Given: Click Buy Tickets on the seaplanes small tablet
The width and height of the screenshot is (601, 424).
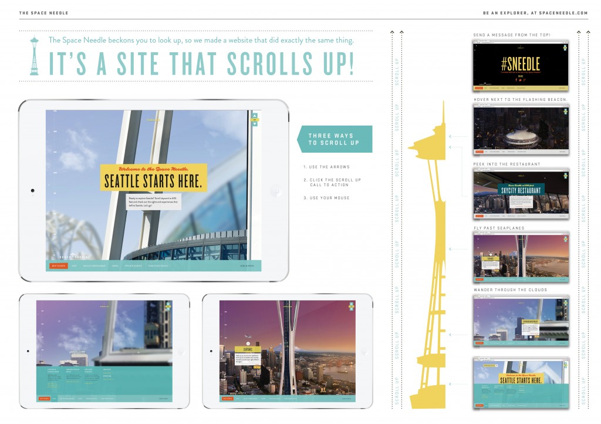Looking at the screenshot, I should [x=228, y=399].
